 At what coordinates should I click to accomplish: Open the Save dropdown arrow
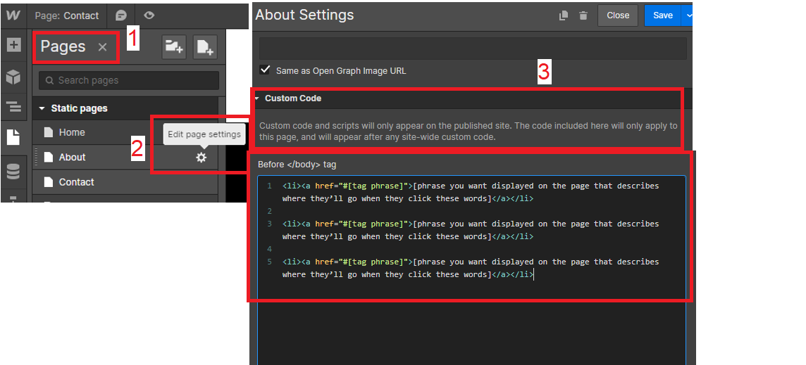(688, 15)
